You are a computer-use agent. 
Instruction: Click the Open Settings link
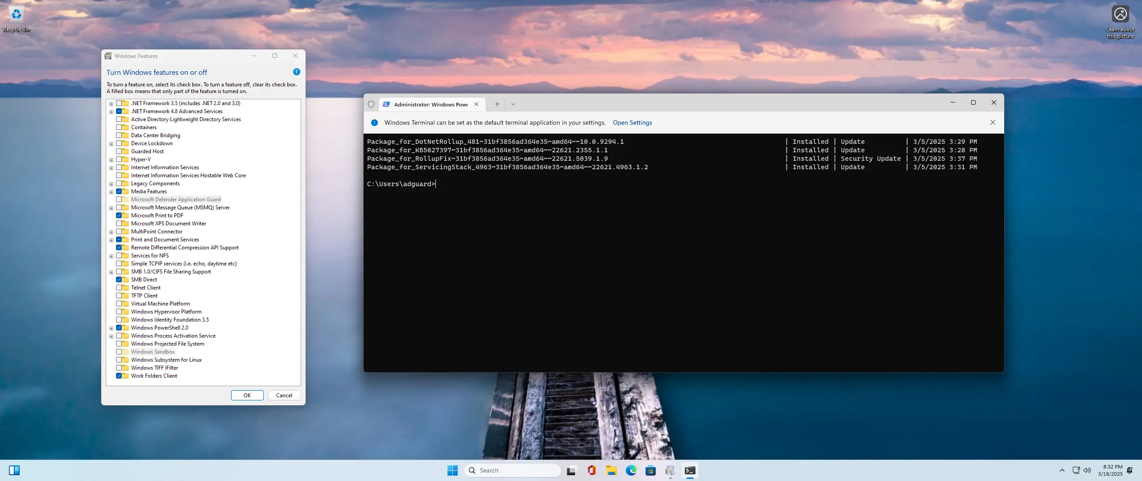coord(632,122)
